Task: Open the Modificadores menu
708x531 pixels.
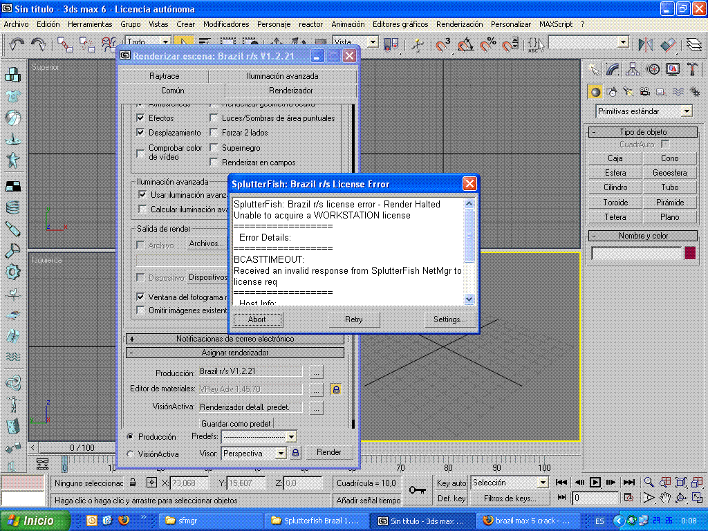Action: click(226, 24)
